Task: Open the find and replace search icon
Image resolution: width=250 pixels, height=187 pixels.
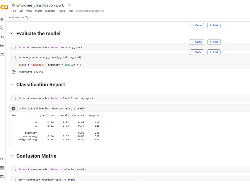Action: pyautogui.click(x=1, y=28)
